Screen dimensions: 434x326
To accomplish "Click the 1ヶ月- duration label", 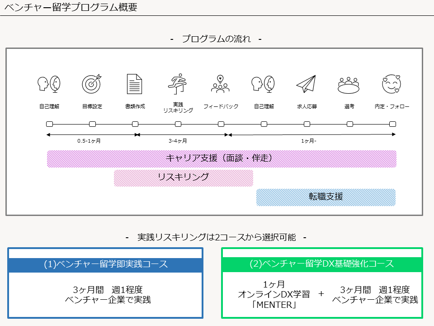I will pos(309,141).
